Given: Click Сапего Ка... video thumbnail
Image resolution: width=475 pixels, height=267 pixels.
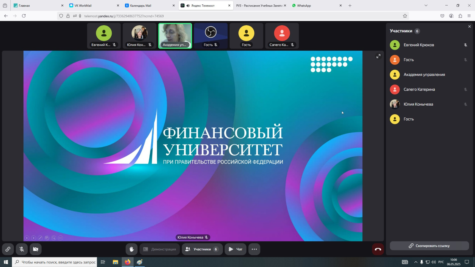Looking at the screenshot, I should tap(282, 36).
